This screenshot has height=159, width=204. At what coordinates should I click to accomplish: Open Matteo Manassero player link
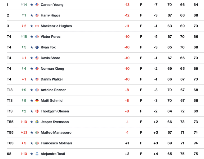click(56, 132)
